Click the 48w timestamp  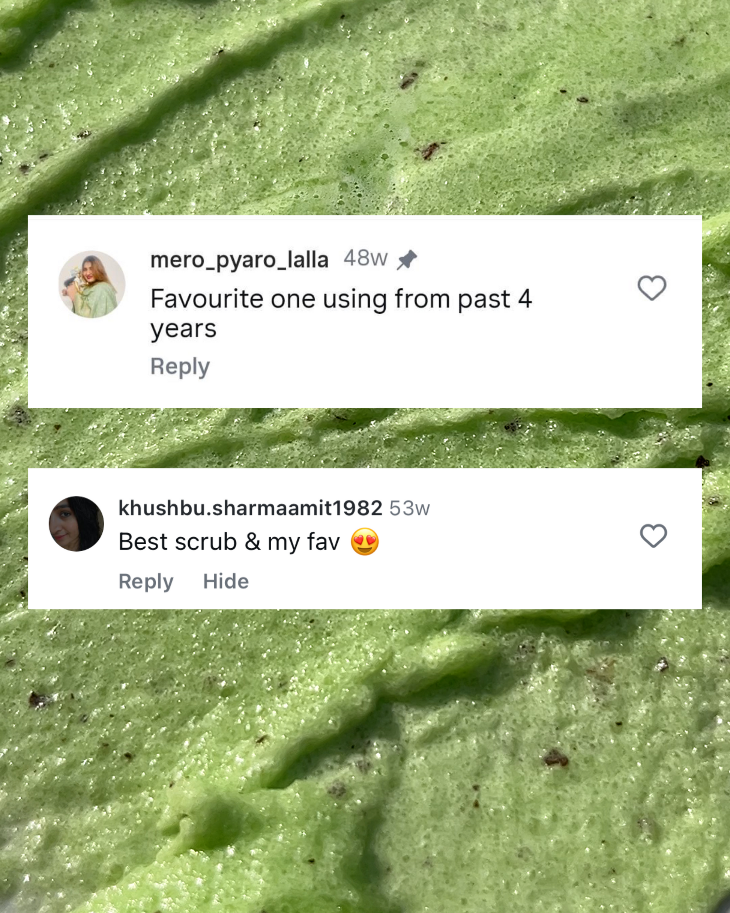point(365,258)
